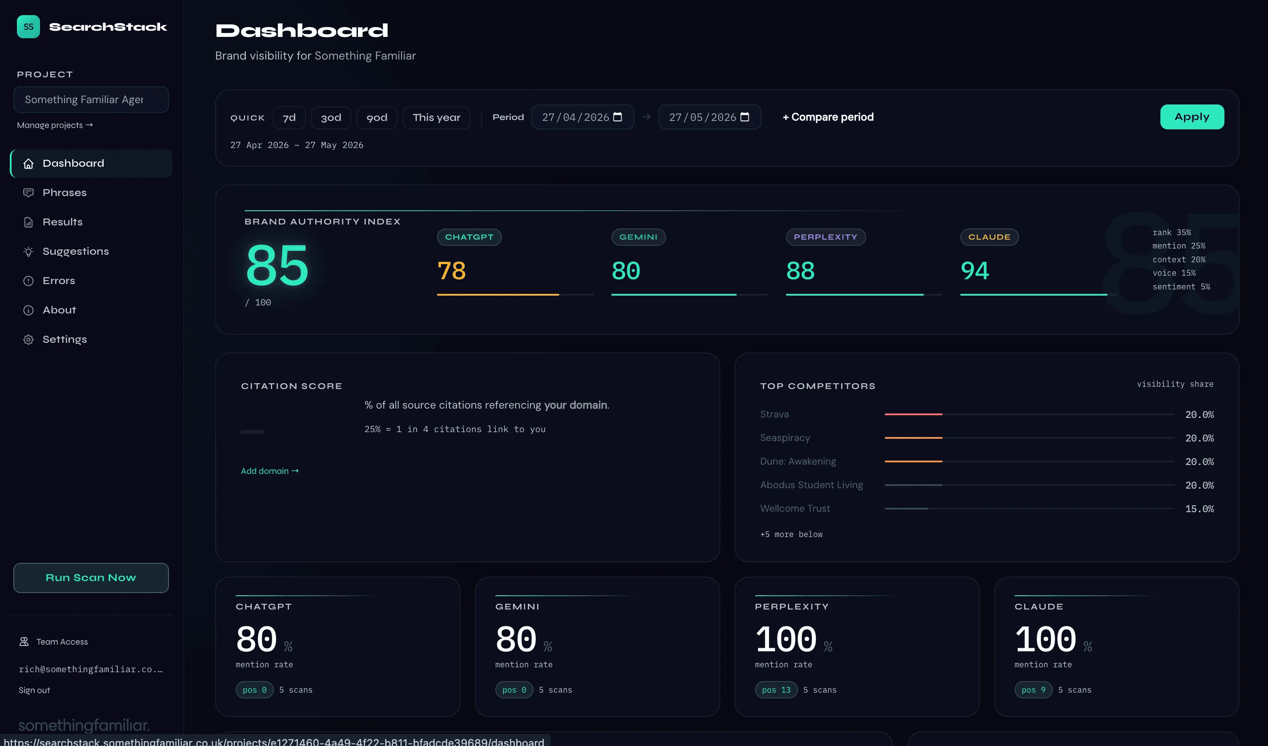Click the Suggestions lightbulb icon
This screenshot has height=746, width=1268.
click(28, 252)
